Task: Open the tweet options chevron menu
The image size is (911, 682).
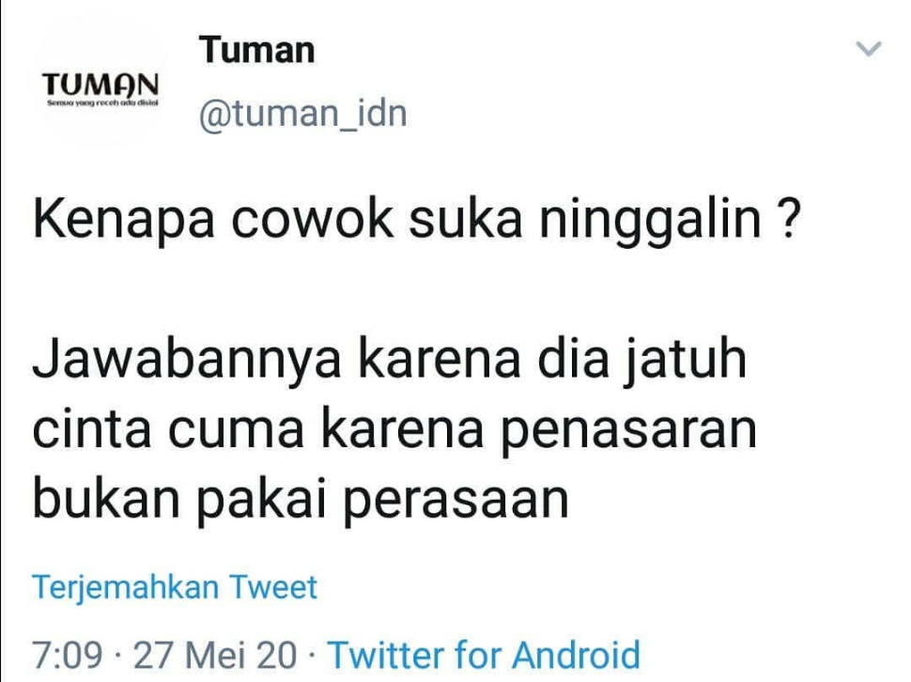Action: 869,49
